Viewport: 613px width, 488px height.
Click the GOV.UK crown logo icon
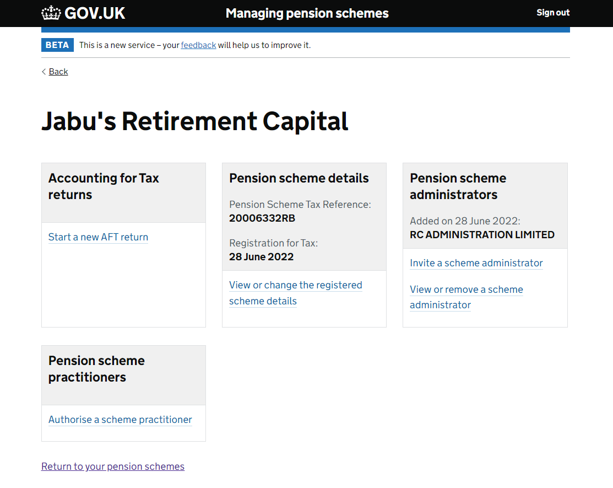coord(51,13)
